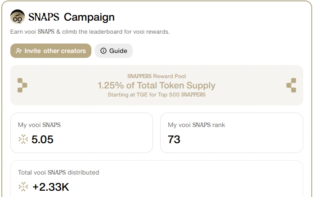Click the right decorative reward pool icon

tap(291, 85)
